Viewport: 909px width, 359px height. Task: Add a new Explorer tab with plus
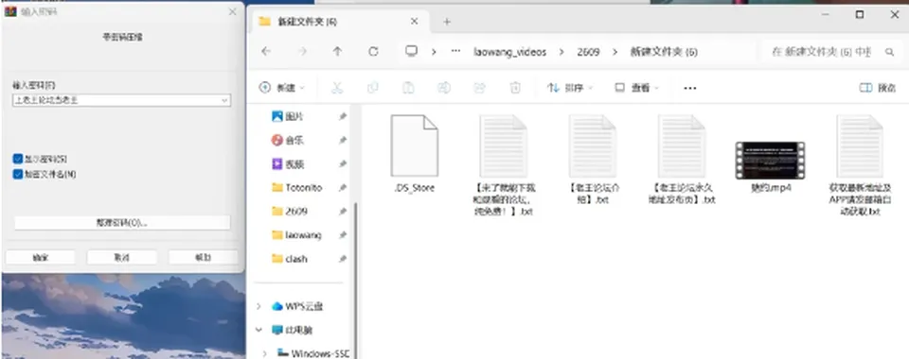[x=446, y=22]
